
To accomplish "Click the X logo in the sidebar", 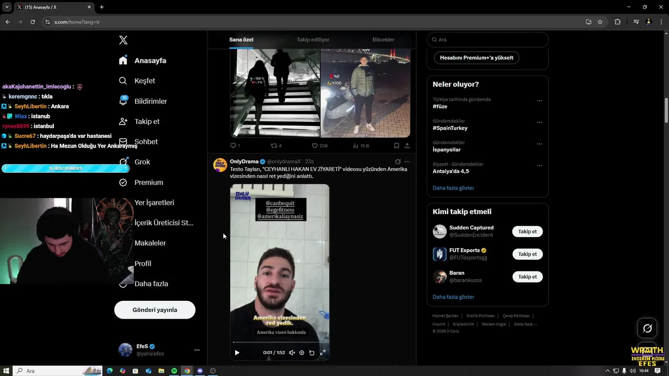I will coord(123,40).
